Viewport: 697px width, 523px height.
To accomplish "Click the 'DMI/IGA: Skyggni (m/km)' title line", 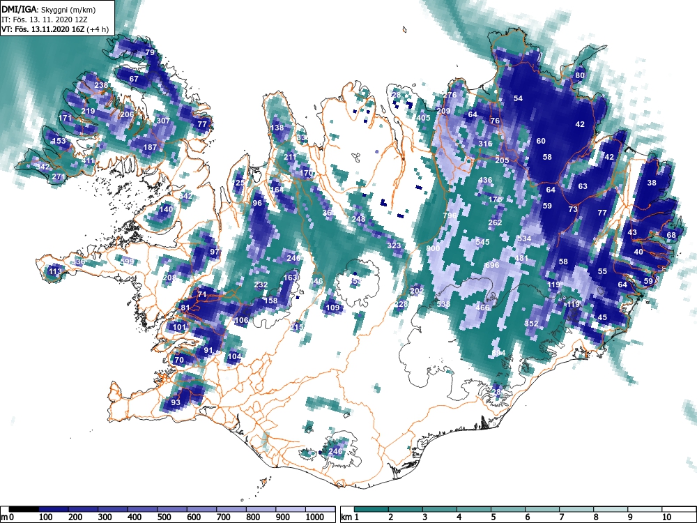I will [x=49, y=9].
